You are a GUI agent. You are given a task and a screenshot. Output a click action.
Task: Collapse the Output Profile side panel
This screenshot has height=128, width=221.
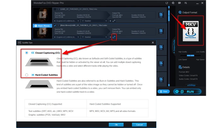[174, 46]
